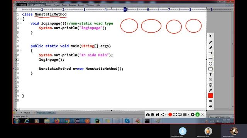Select the pointer tool in annotation toolbar

[x=210, y=36]
